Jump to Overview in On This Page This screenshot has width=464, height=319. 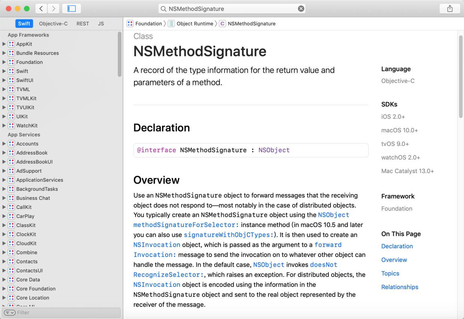coord(394,260)
